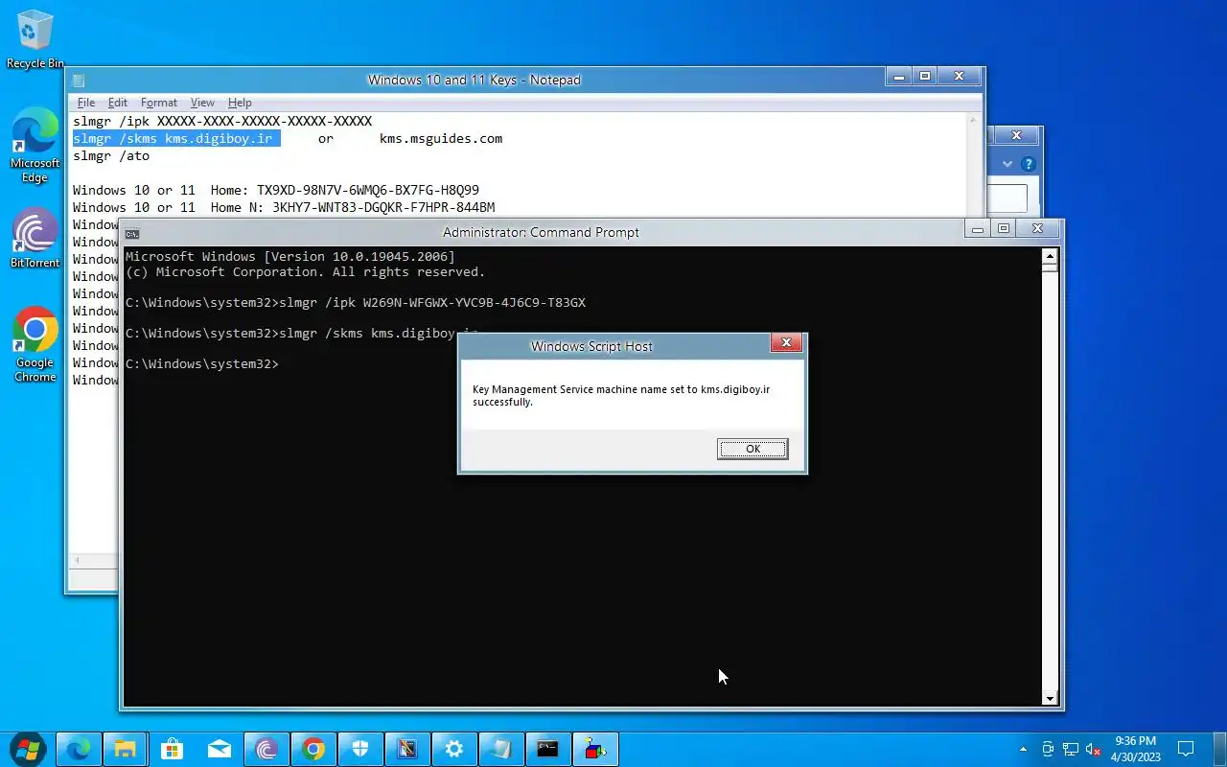This screenshot has width=1227, height=767.
Task: Switch to Google Chrome on the taskbar
Action: click(x=313, y=749)
